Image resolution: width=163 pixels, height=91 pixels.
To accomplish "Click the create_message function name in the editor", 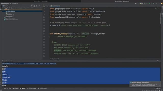I will pyautogui.click(x=61, y=34).
